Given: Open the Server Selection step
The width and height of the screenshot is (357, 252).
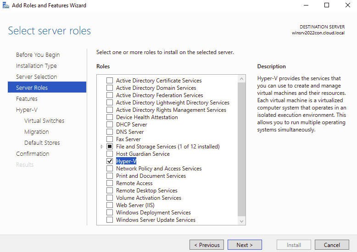Looking at the screenshot, I should pyautogui.click(x=36, y=77).
